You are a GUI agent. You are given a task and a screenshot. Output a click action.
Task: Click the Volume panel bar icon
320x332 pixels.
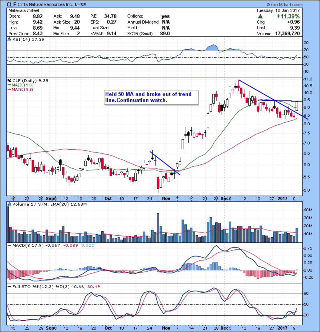click(x=9, y=204)
